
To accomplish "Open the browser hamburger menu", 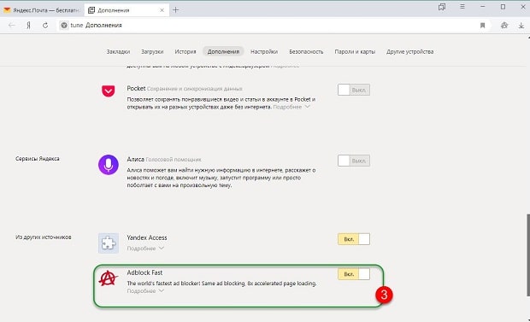I will (462, 7).
